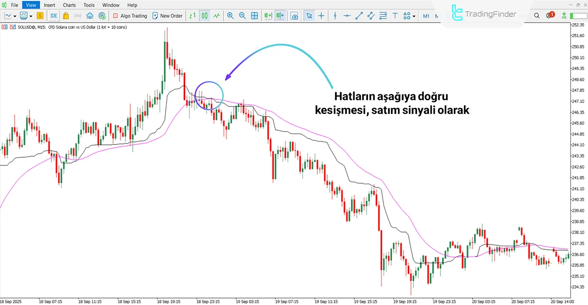
Task: Select the M1 timeframe button
Action: click(x=426, y=16)
